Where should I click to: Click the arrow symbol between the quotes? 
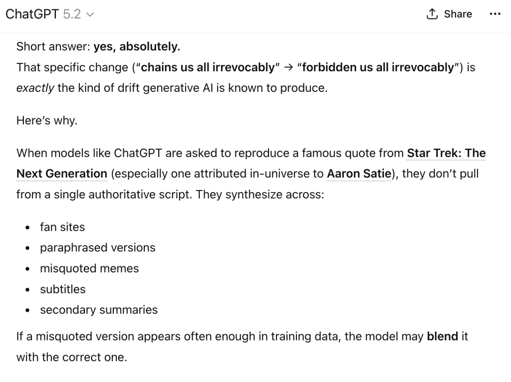pyautogui.click(x=288, y=68)
